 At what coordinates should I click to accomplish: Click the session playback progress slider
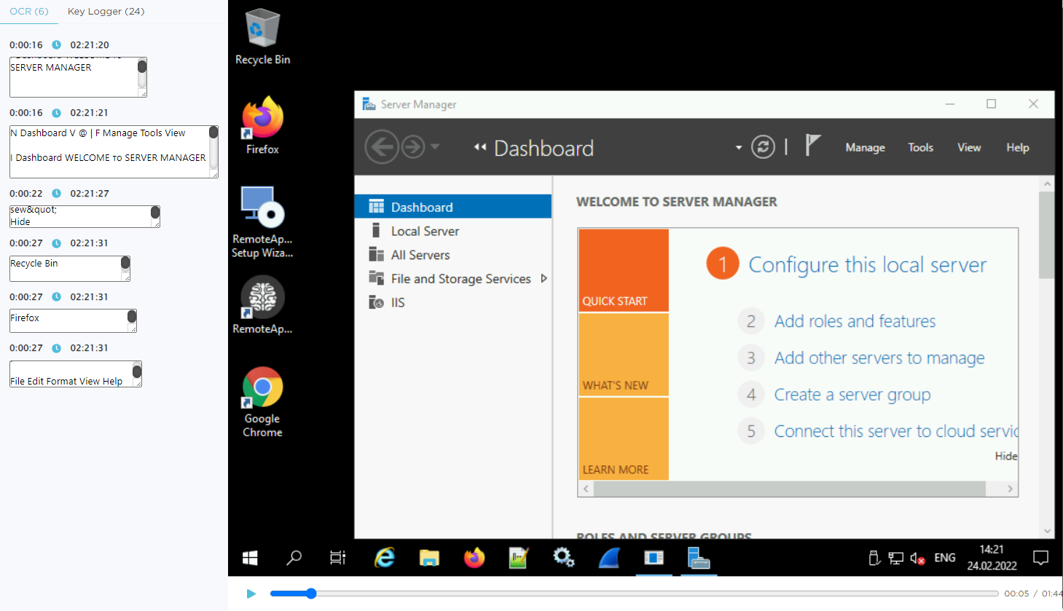pos(634,594)
